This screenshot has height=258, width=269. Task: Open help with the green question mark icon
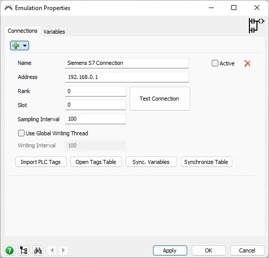(10, 250)
